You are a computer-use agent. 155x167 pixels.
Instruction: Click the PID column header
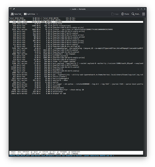tap(14, 22)
